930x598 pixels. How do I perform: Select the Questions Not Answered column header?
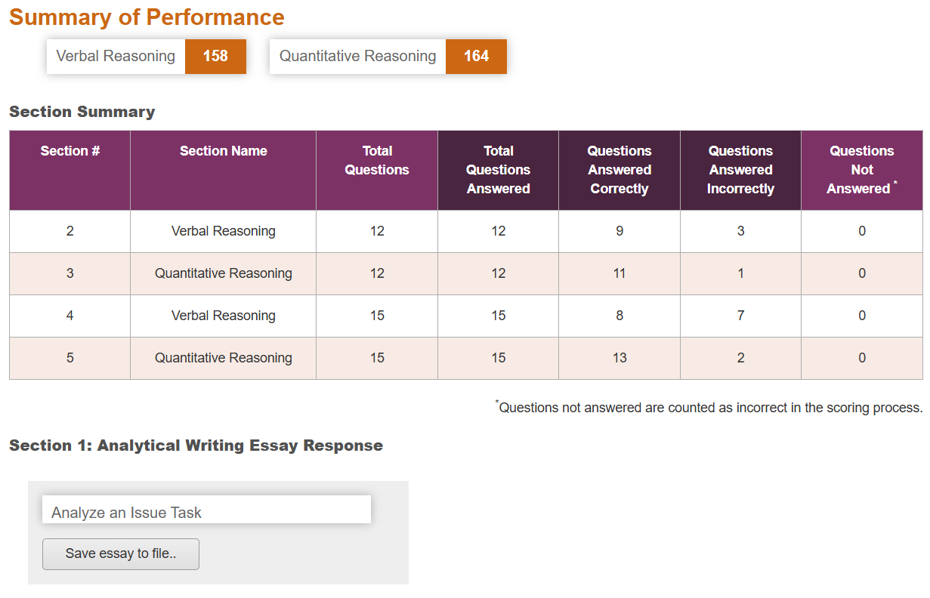click(861, 170)
